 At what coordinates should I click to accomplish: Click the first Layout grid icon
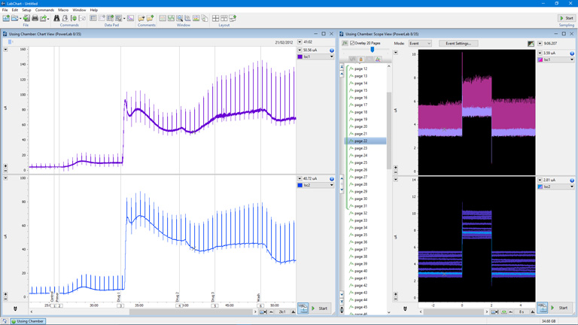(x=215, y=18)
